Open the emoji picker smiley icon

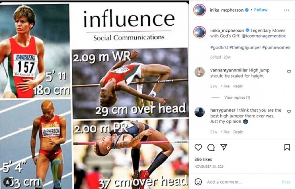198,182
